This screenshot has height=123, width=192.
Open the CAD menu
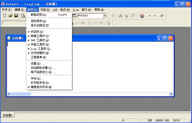click(55, 10)
